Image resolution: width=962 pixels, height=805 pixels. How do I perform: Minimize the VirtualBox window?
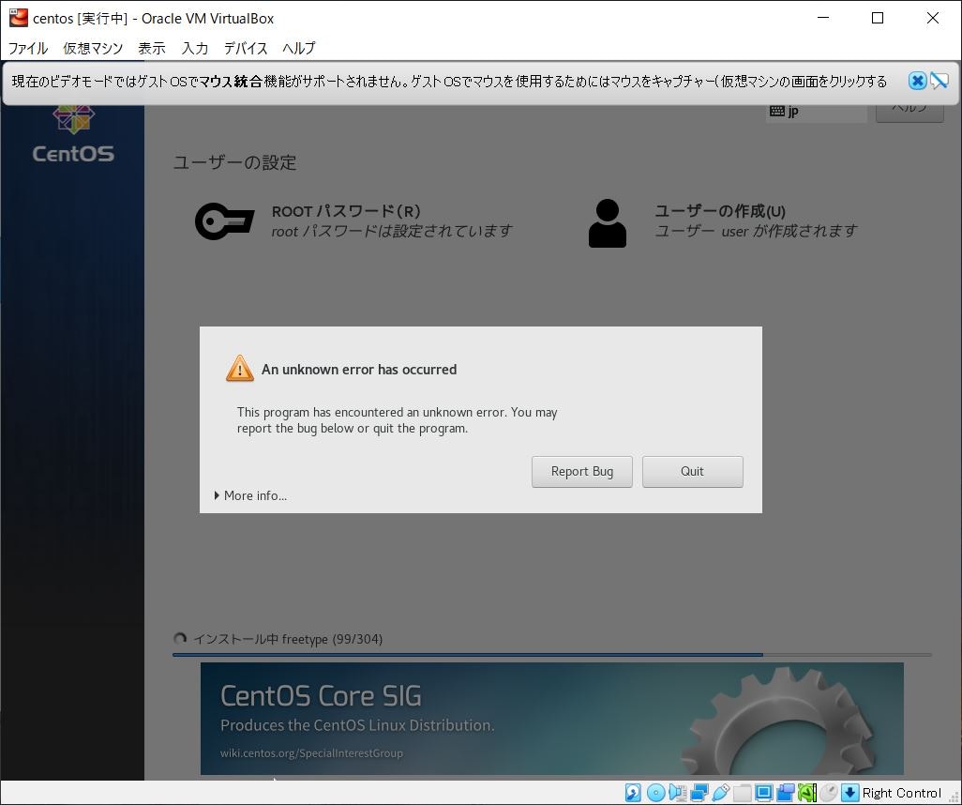(822, 18)
